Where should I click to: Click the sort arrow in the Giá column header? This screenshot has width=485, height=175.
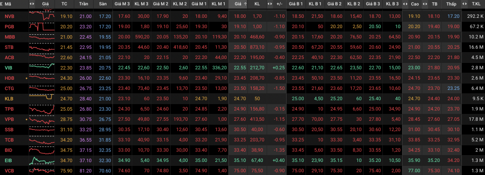click(245, 4)
